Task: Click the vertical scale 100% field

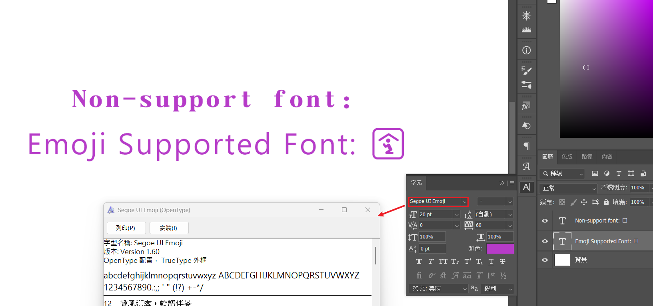Action: [x=432, y=237]
